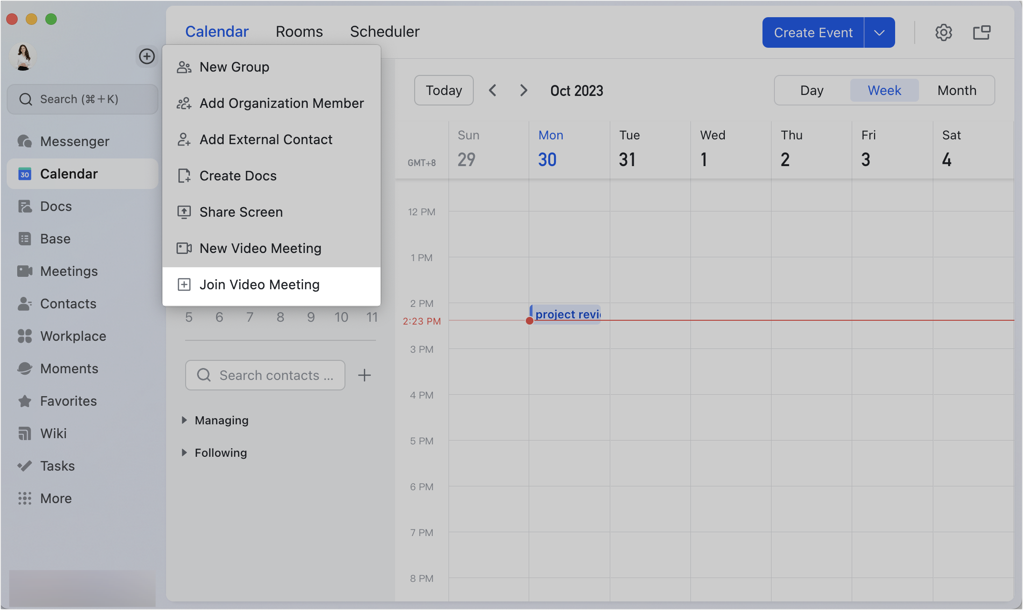The height and width of the screenshot is (610, 1023).
Task: Switch to the Rooms tab
Action: [x=299, y=31]
